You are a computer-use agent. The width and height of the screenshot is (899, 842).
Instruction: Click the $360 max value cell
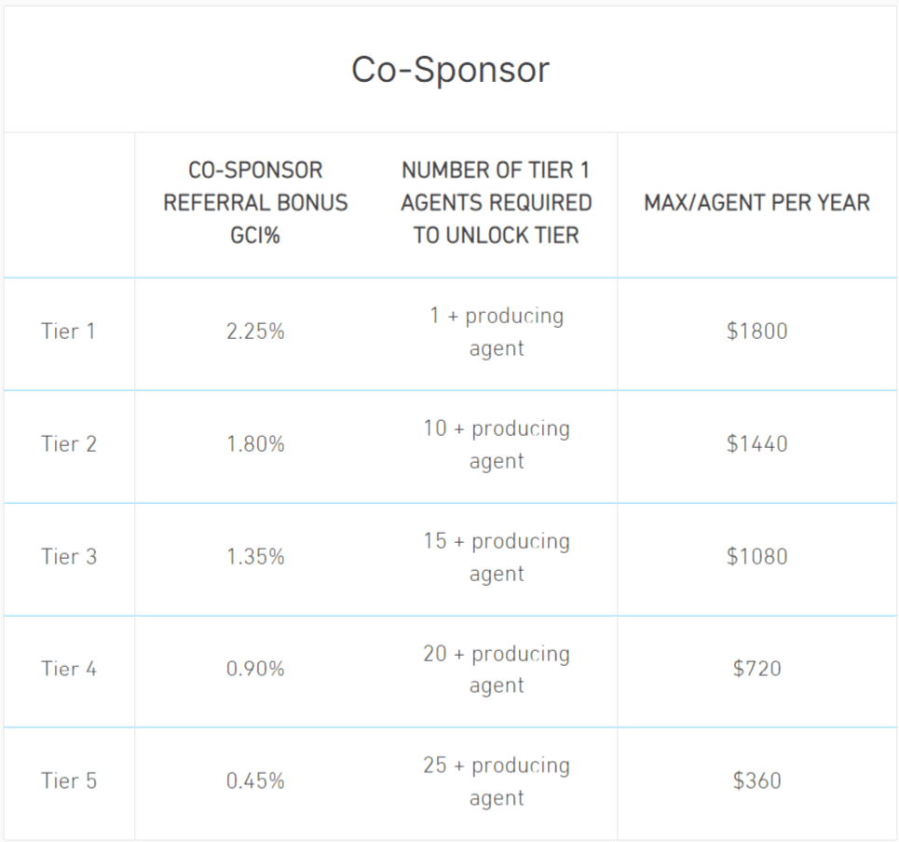pyautogui.click(x=756, y=781)
